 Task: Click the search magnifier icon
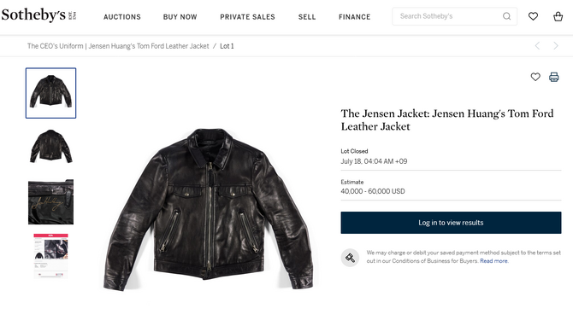click(506, 16)
